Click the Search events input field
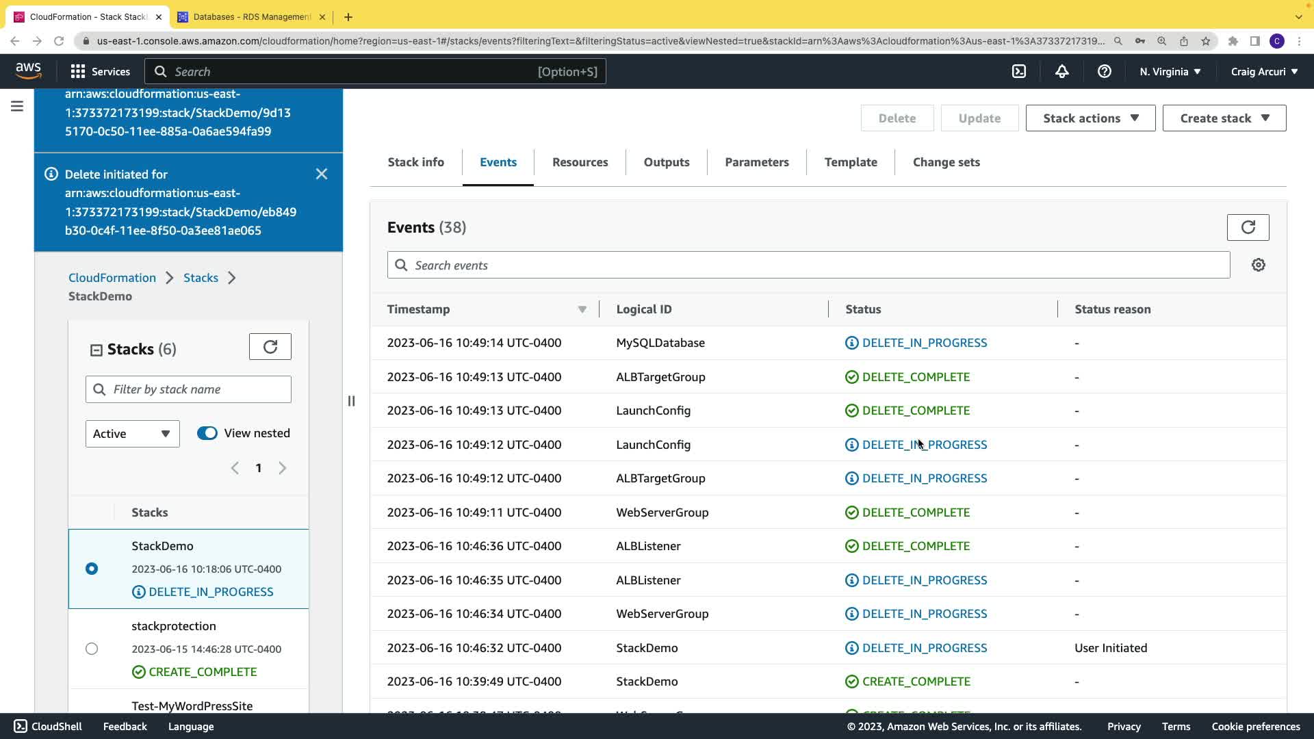Screen dimensions: 1314x739 pos(808,265)
